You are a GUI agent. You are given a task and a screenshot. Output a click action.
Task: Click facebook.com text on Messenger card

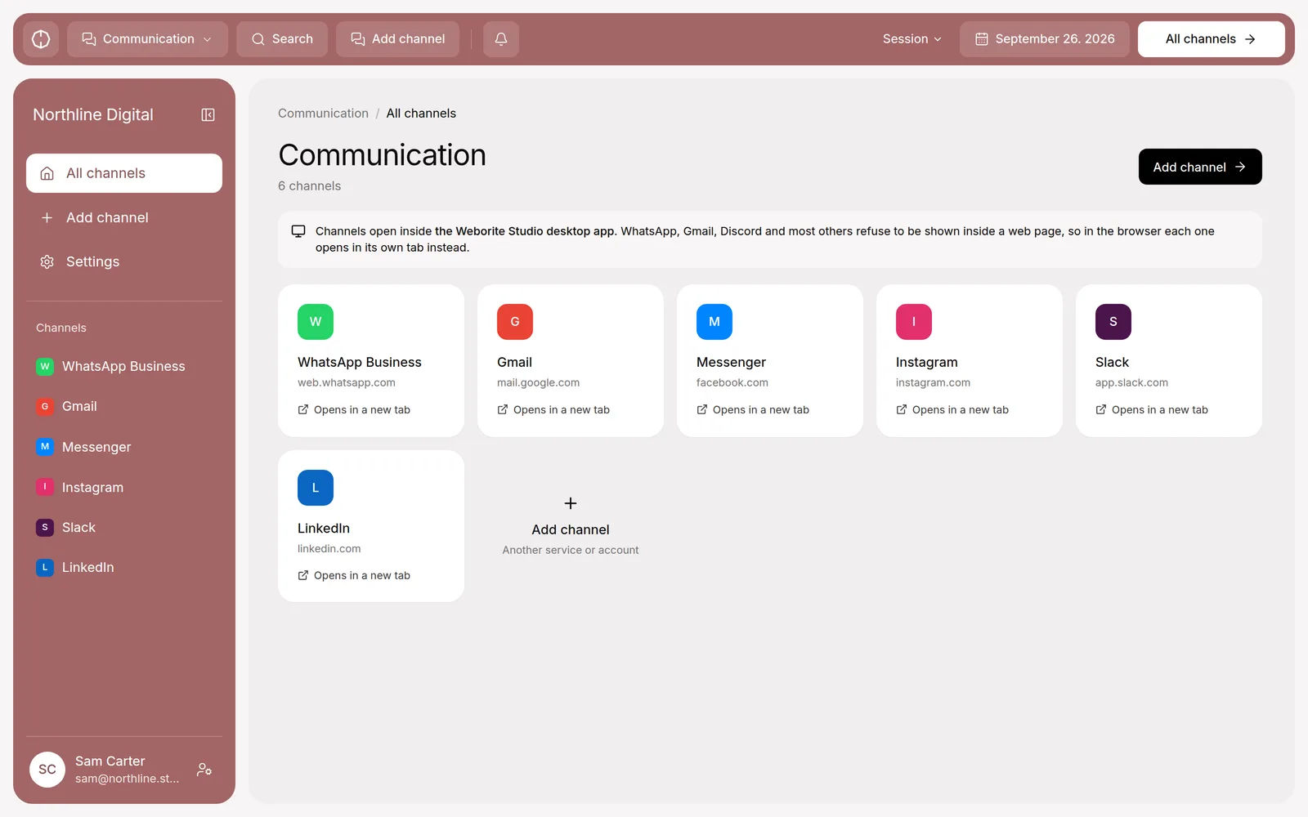732,383
